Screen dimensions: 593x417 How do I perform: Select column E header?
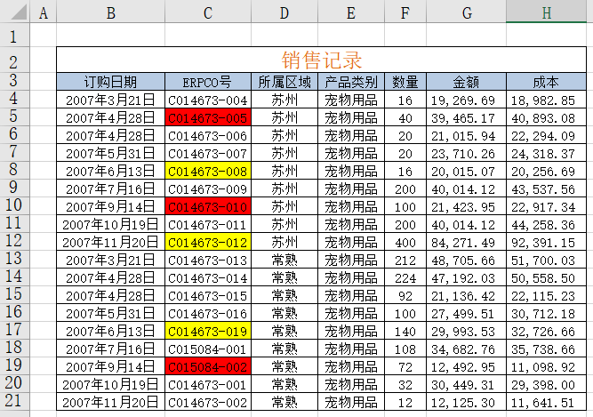click(351, 13)
